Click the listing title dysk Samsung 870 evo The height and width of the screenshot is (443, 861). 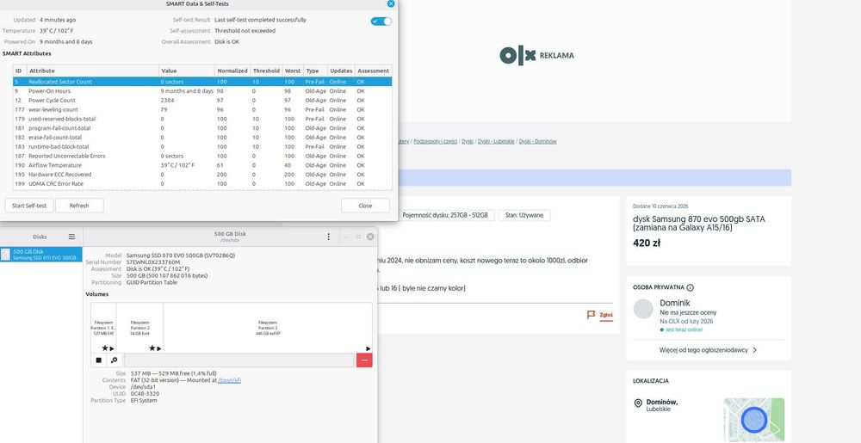(x=698, y=223)
